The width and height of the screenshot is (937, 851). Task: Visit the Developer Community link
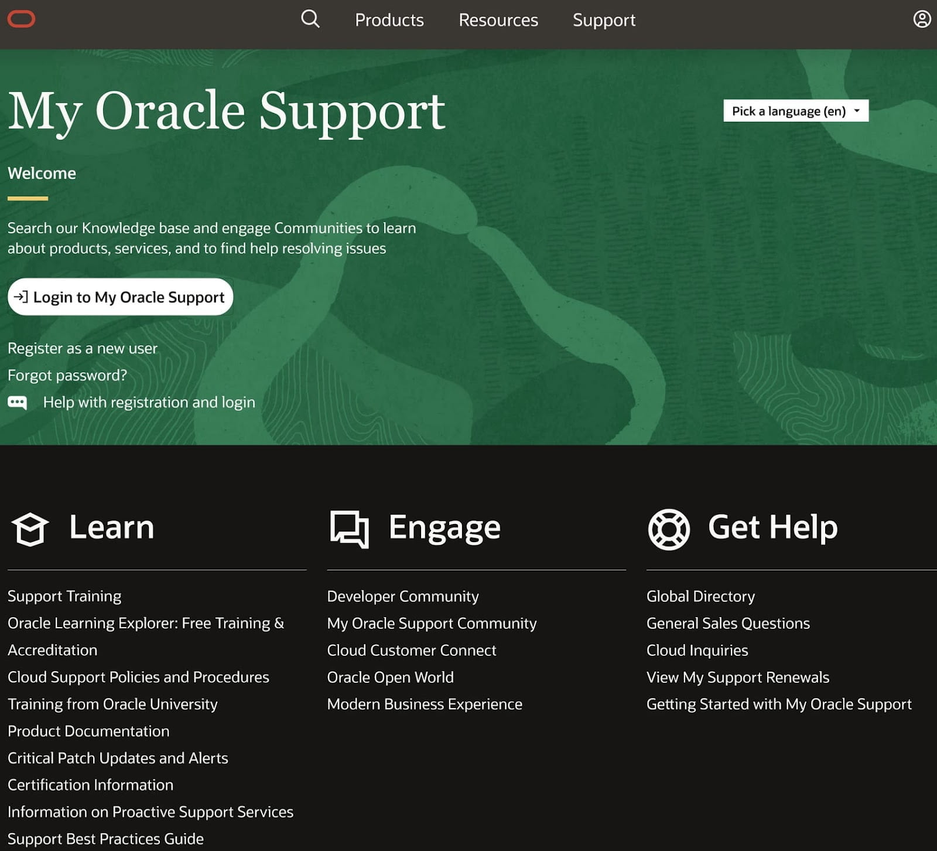tap(402, 596)
